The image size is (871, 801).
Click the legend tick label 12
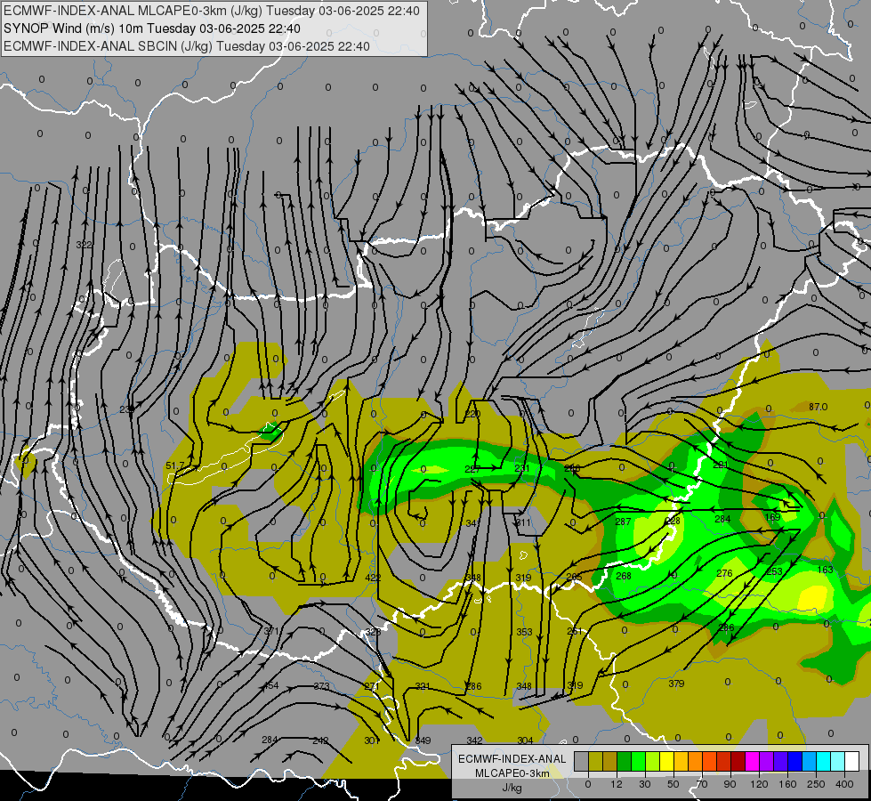pos(616,784)
